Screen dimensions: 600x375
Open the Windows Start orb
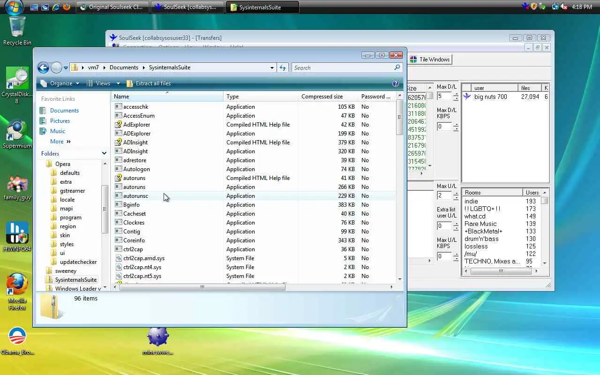point(14,7)
